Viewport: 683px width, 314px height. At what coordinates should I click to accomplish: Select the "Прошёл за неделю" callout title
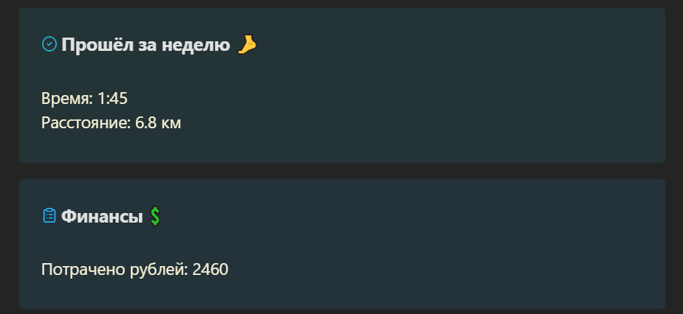[x=146, y=45]
